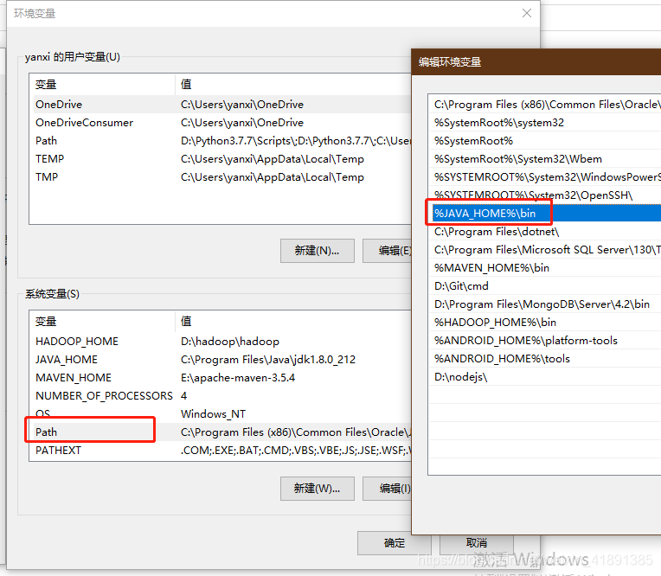Screen dimensions: 661x576
Task: Select the TEMP user variable
Action: [x=221, y=159]
